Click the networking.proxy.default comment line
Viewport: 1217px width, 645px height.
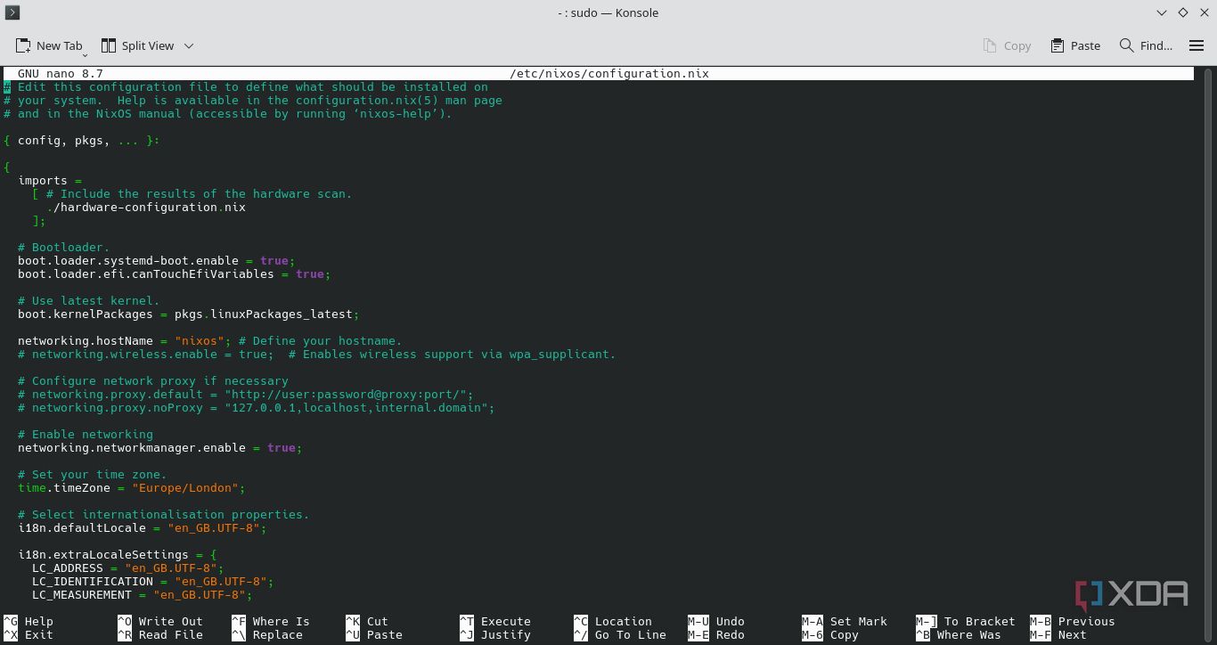[246, 395]
